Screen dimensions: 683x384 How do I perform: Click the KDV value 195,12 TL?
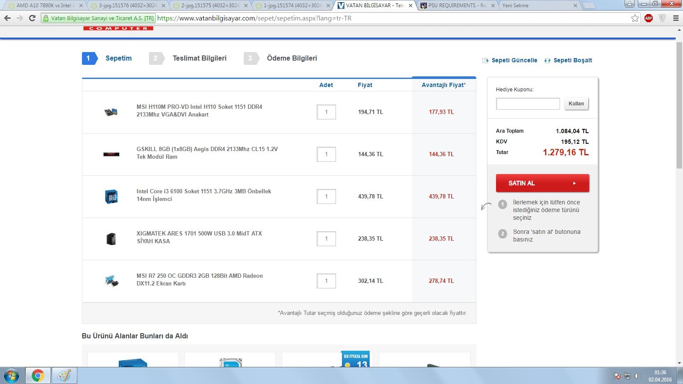coord(575,142)
